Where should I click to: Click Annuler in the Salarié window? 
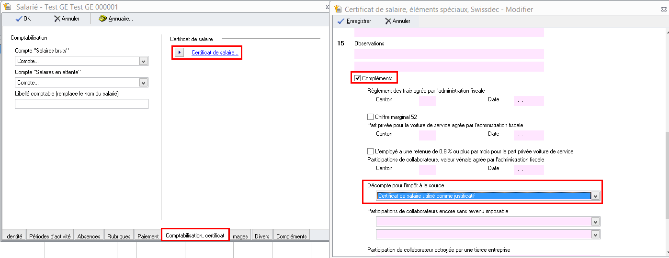pyautogui.click(x=67, y=19)
